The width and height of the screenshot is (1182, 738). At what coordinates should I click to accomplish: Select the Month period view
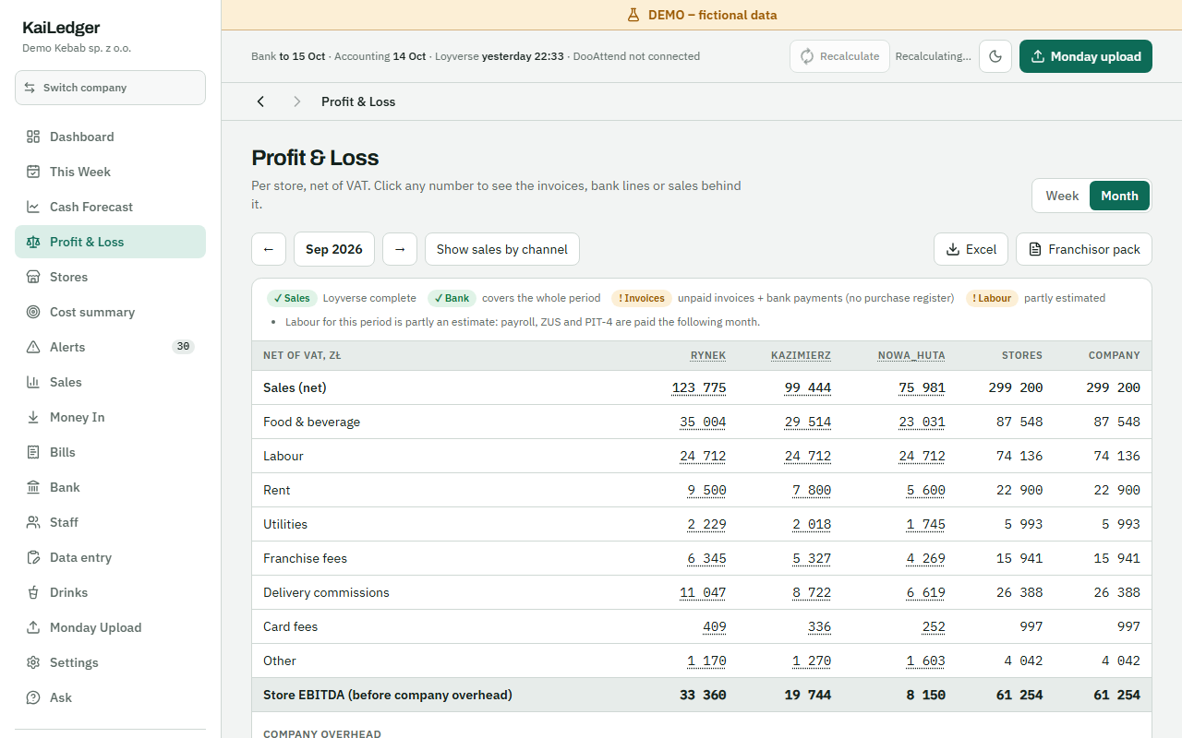click(1119, 196)
